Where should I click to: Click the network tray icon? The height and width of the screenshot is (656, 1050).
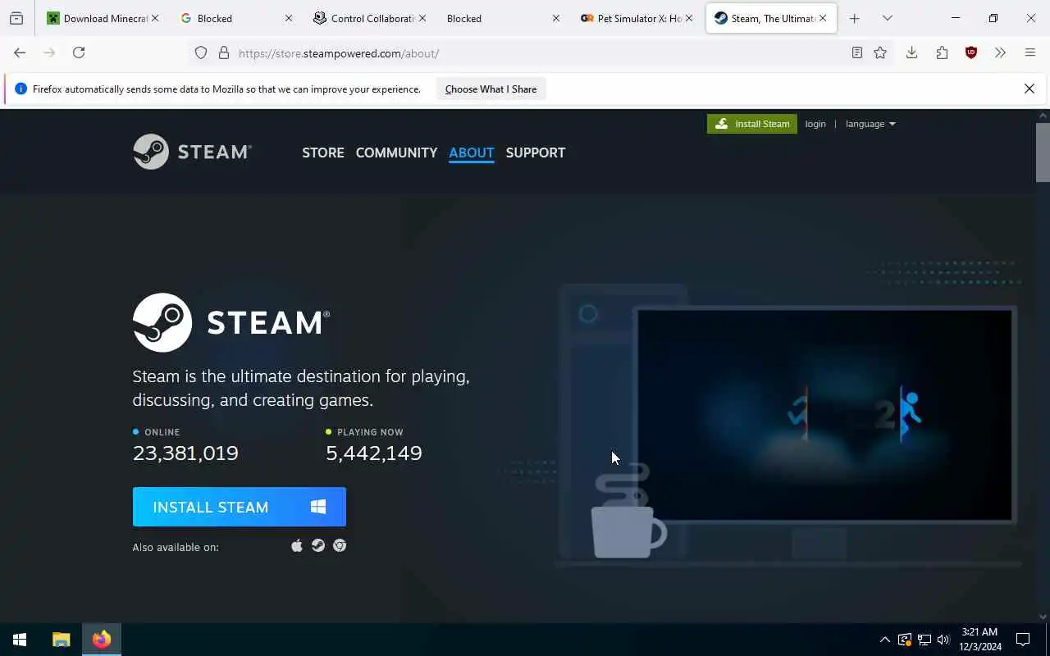click(924, 640)
